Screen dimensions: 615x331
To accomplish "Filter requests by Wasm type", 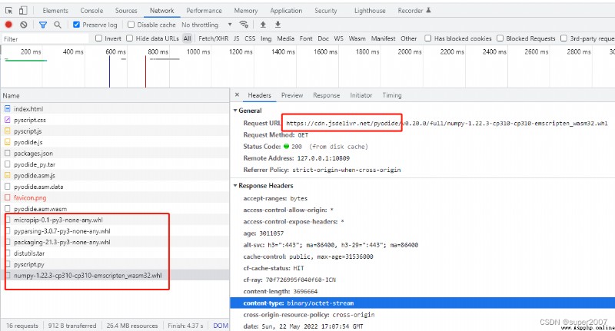I will tap(357, 38).
